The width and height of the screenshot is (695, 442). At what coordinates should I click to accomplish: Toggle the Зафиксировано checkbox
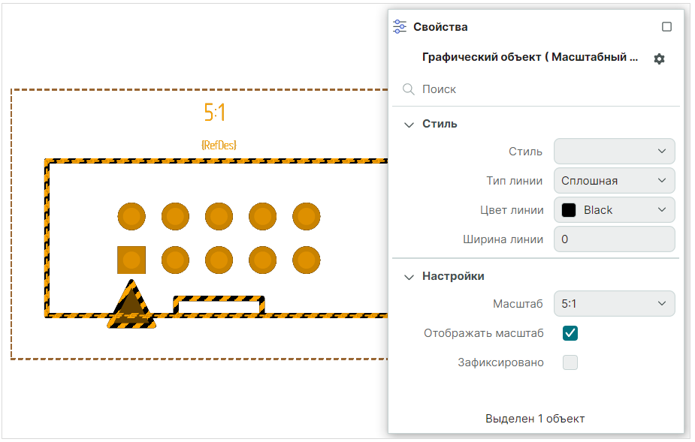[x=570, y=362]
